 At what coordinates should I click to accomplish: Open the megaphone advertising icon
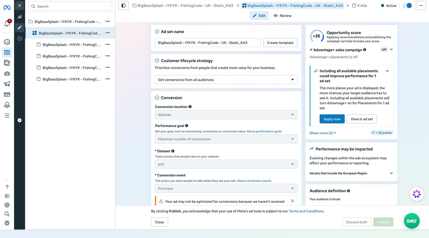pos(7,84)
